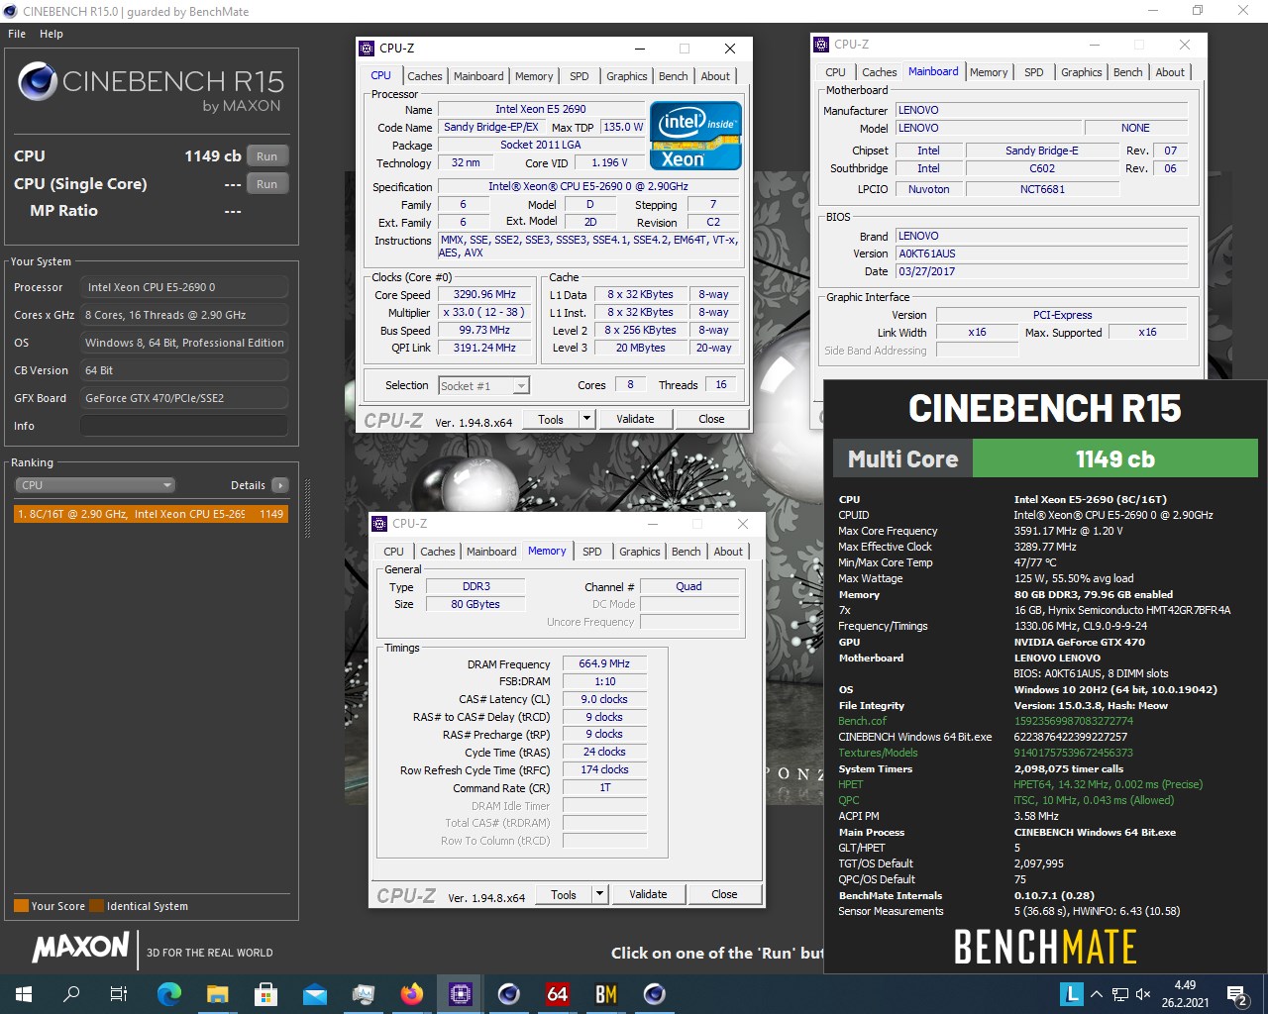Click Bench.cof in the BenchMate File Integrity list
The width and height of the screenshot is (1268, 1014).
[862, 721]
